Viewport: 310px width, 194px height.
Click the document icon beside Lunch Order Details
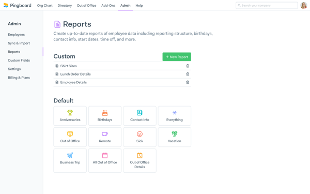click(x=57, y=74)
